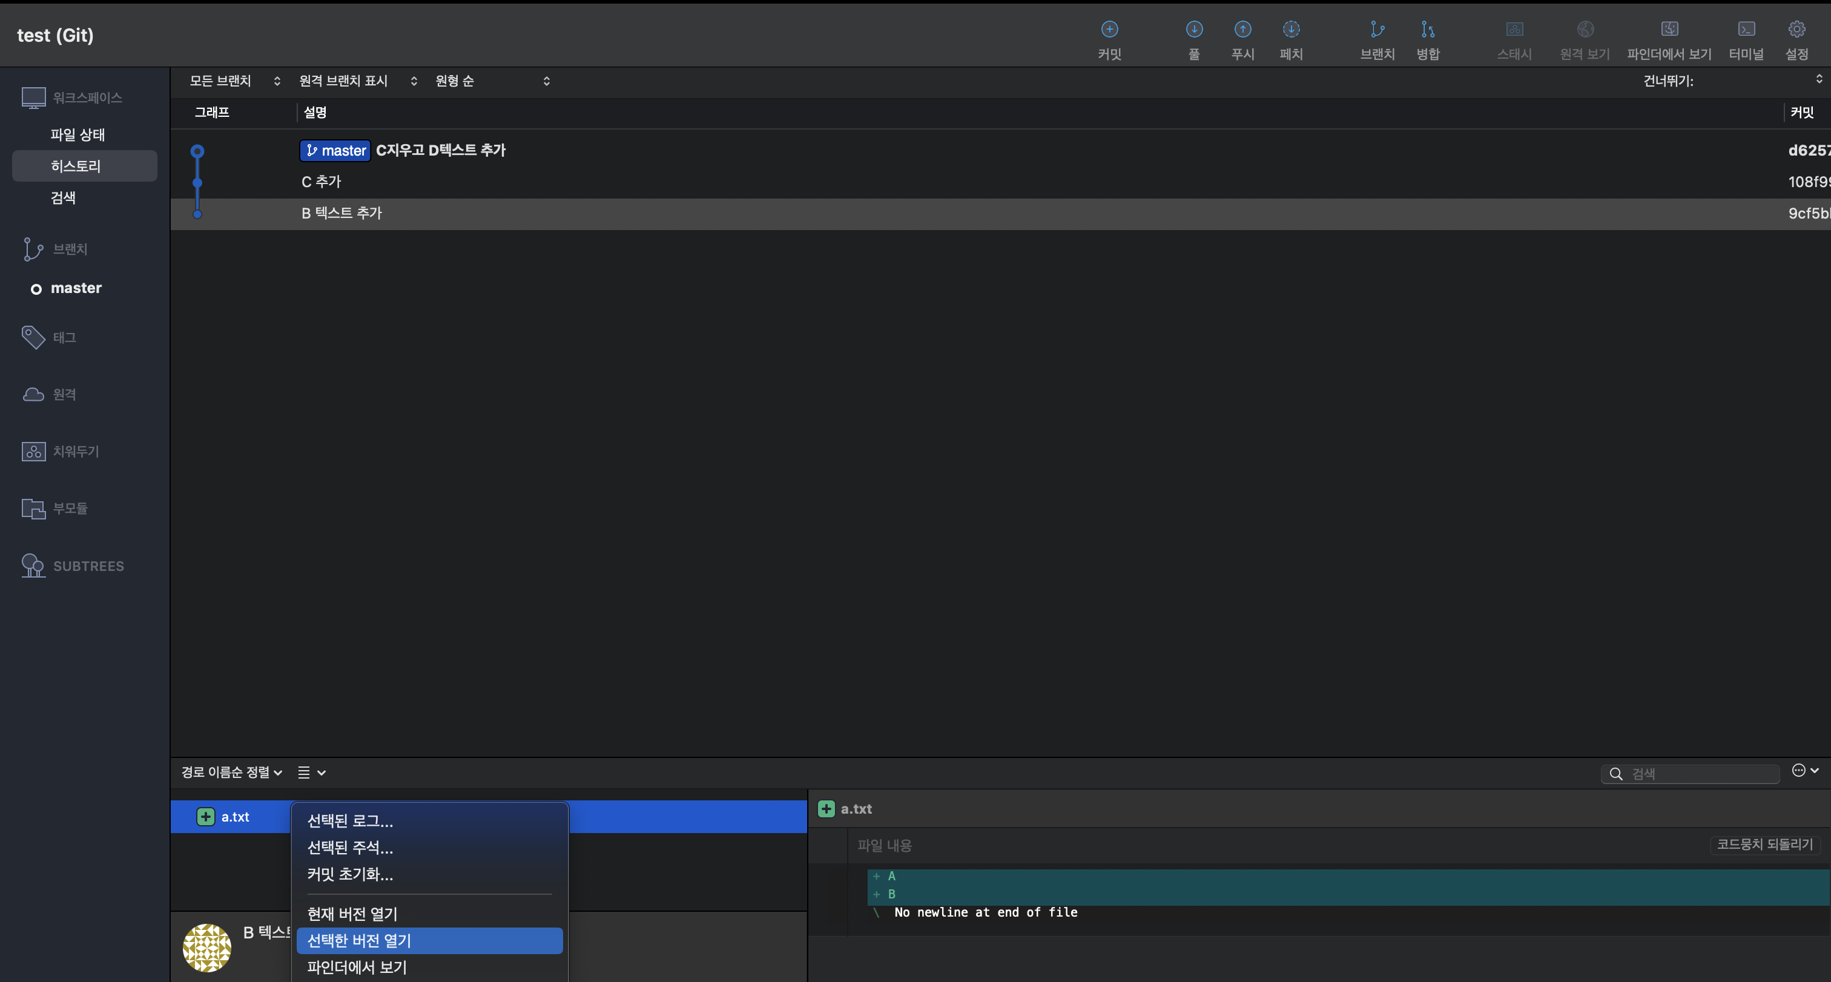This screenshot has height=982, width=1831.
Task: Click the Push (푸시) toolbar icon
Action: (1242, 30)
